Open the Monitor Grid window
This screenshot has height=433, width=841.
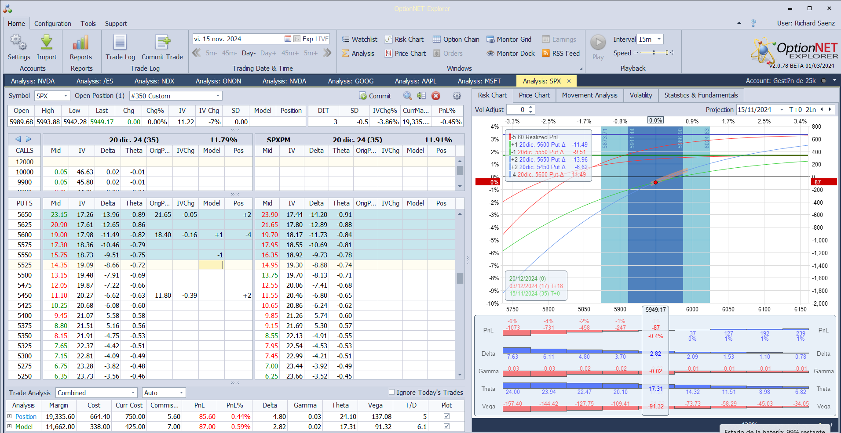509,40
